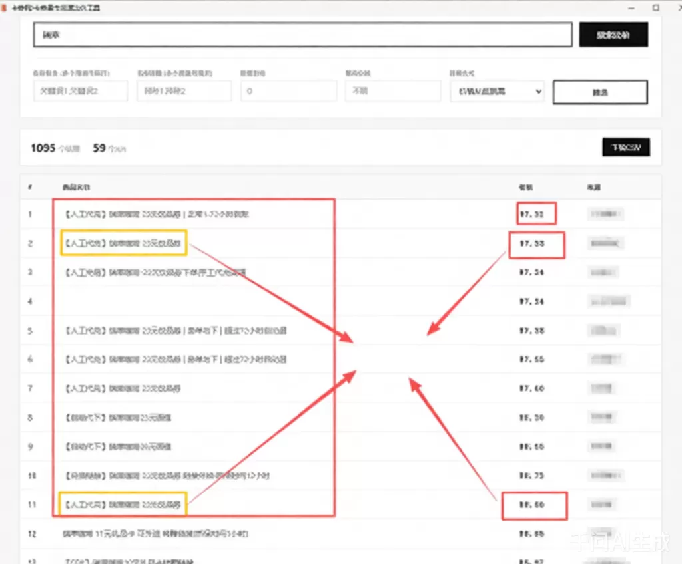
Task: Focus the first keyword filter input
Action: [80, 91]
